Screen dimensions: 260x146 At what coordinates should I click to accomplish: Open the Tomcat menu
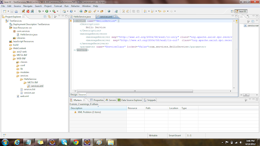coord(58,6)
